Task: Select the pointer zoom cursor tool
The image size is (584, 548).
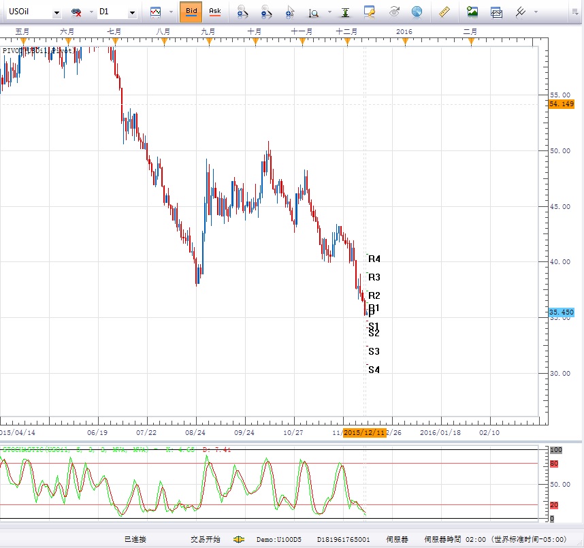Action: (x=290, y=12)
